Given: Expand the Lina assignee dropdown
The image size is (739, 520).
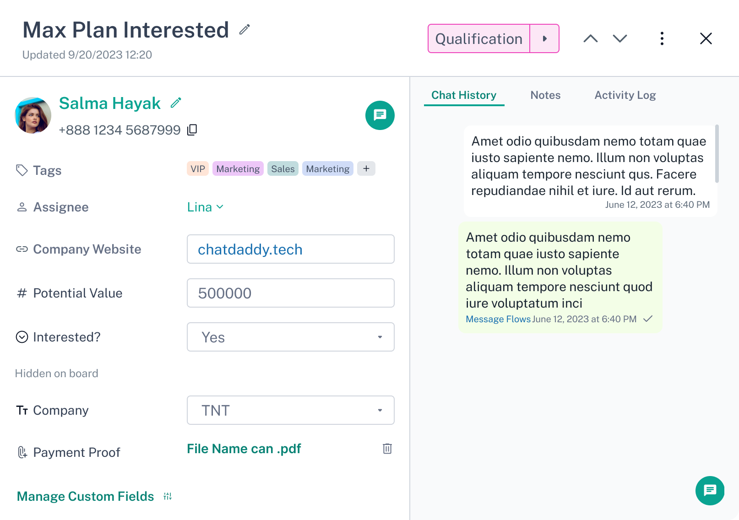Looking at the screenshot, I should click(206, 207).
